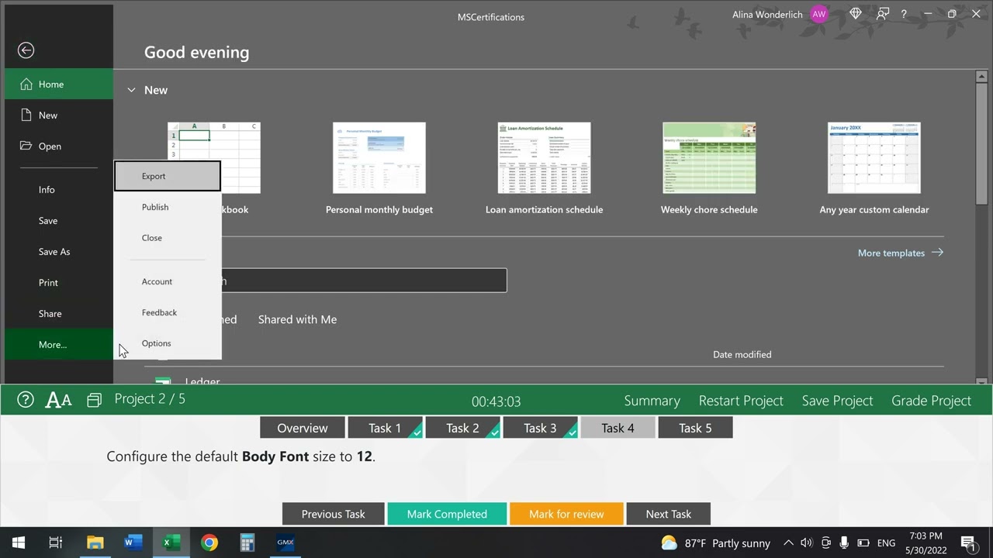Click the restore window icon in exam bar
The width and height of the screenshot is (993, 558).
(x=94, y=400)
